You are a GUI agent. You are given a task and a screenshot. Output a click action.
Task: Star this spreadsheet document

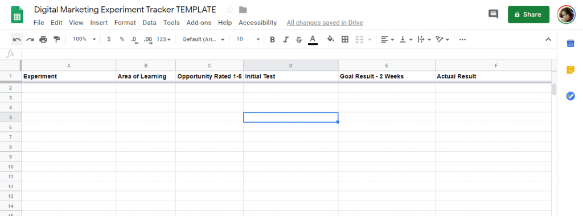point(230,10)
